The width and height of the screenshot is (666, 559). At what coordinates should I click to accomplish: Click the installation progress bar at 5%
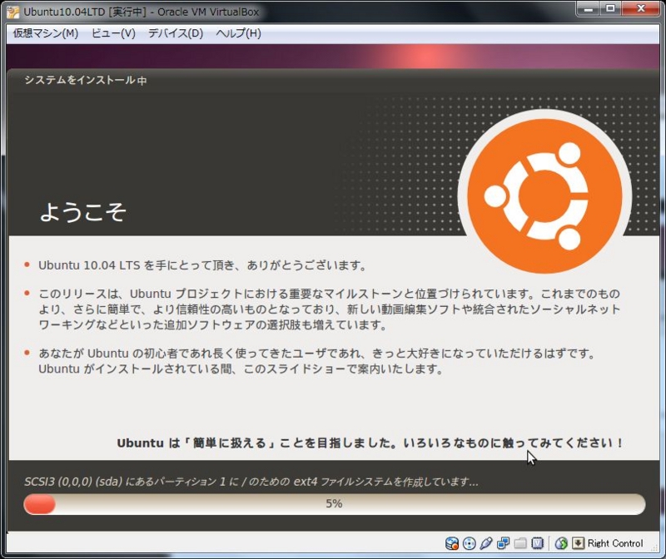(335, 504)
